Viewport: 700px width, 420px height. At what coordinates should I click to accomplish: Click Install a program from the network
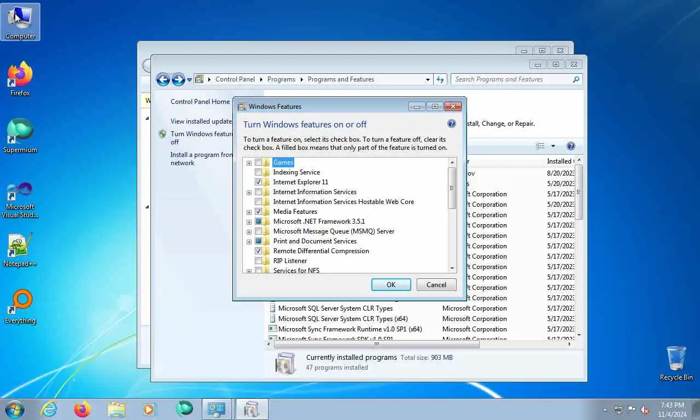pyautogui.click(x=201, y=159)
